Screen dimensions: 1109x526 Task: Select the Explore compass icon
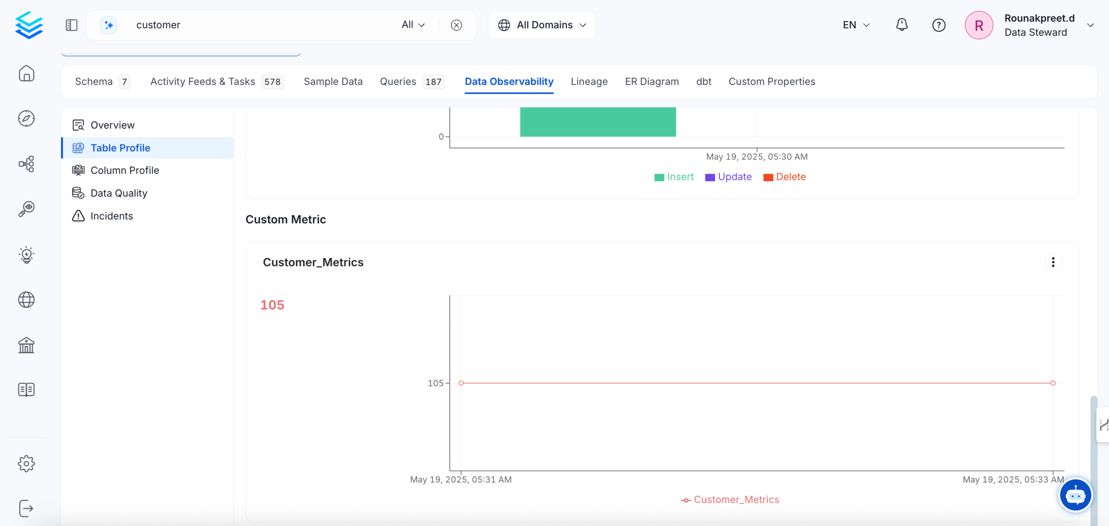coord(27,118)
